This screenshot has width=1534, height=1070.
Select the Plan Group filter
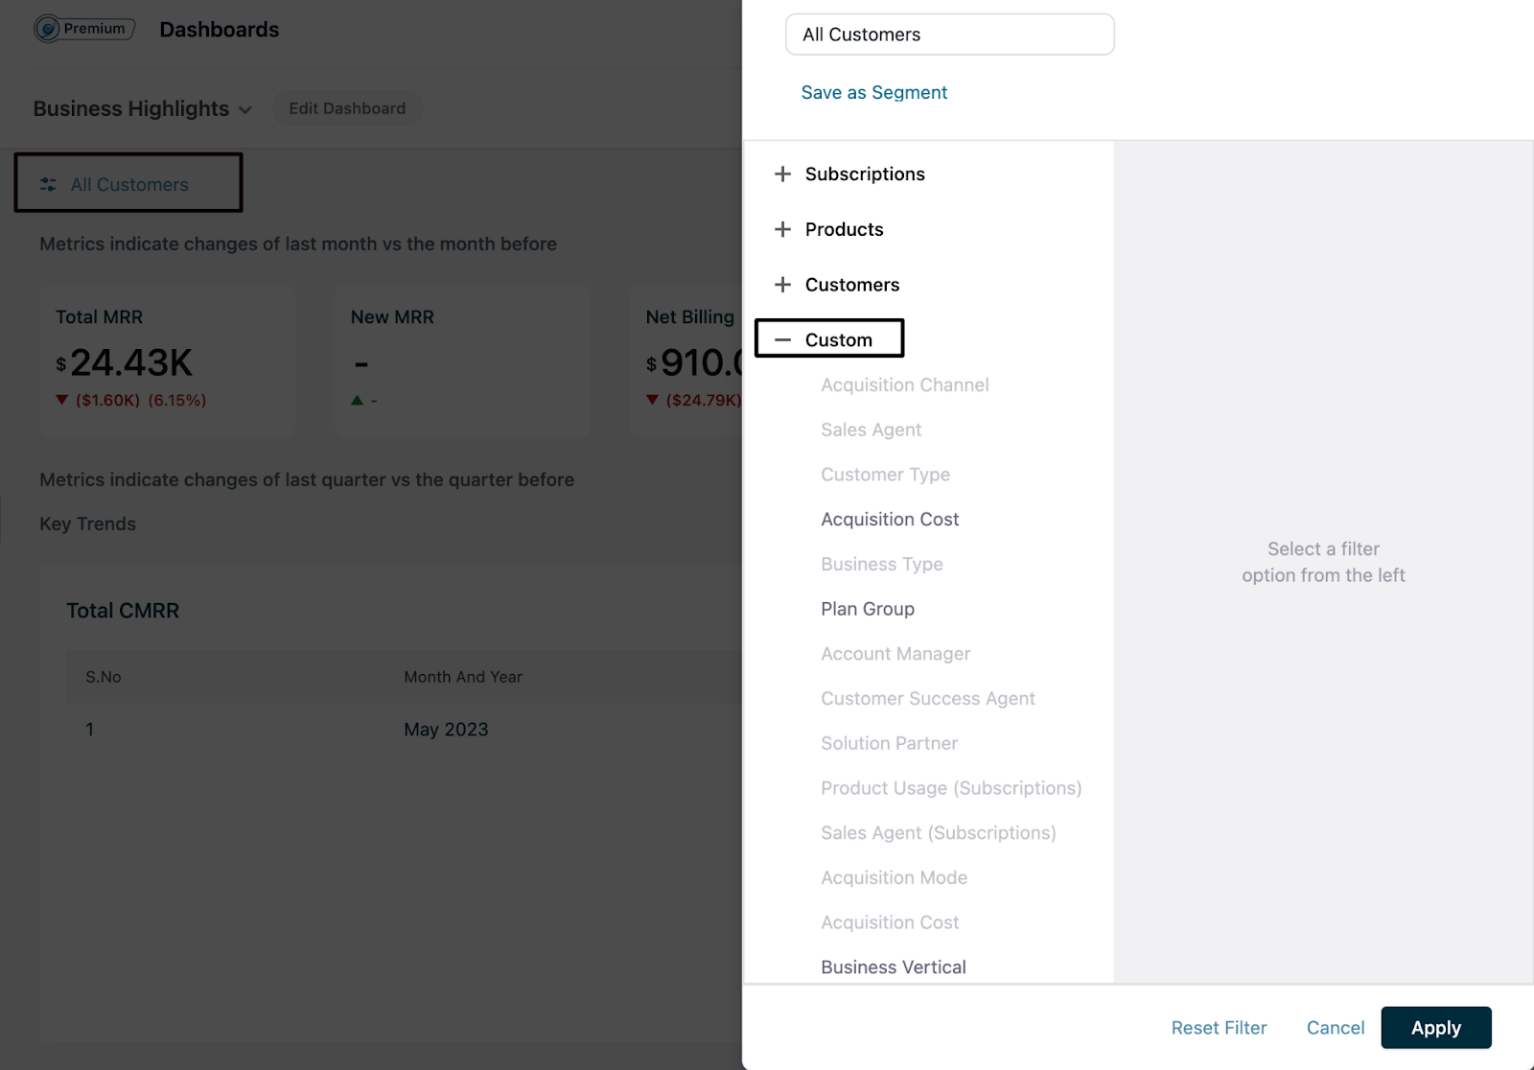pos(867,609)
